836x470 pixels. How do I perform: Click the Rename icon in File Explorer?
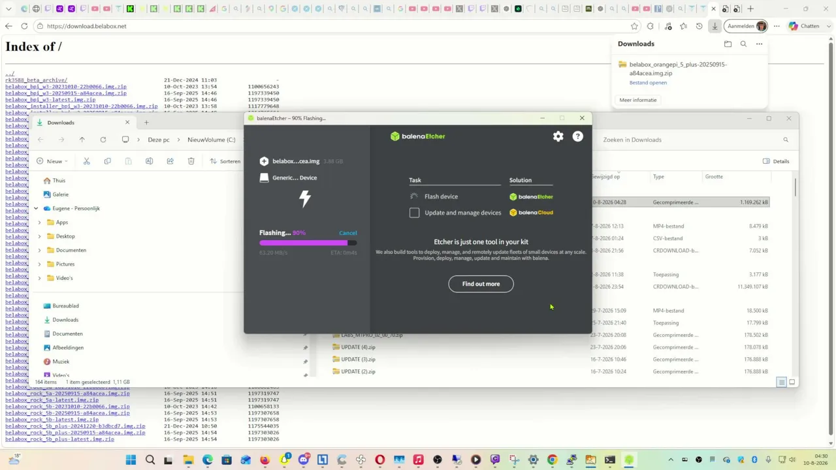click(149, 161)
